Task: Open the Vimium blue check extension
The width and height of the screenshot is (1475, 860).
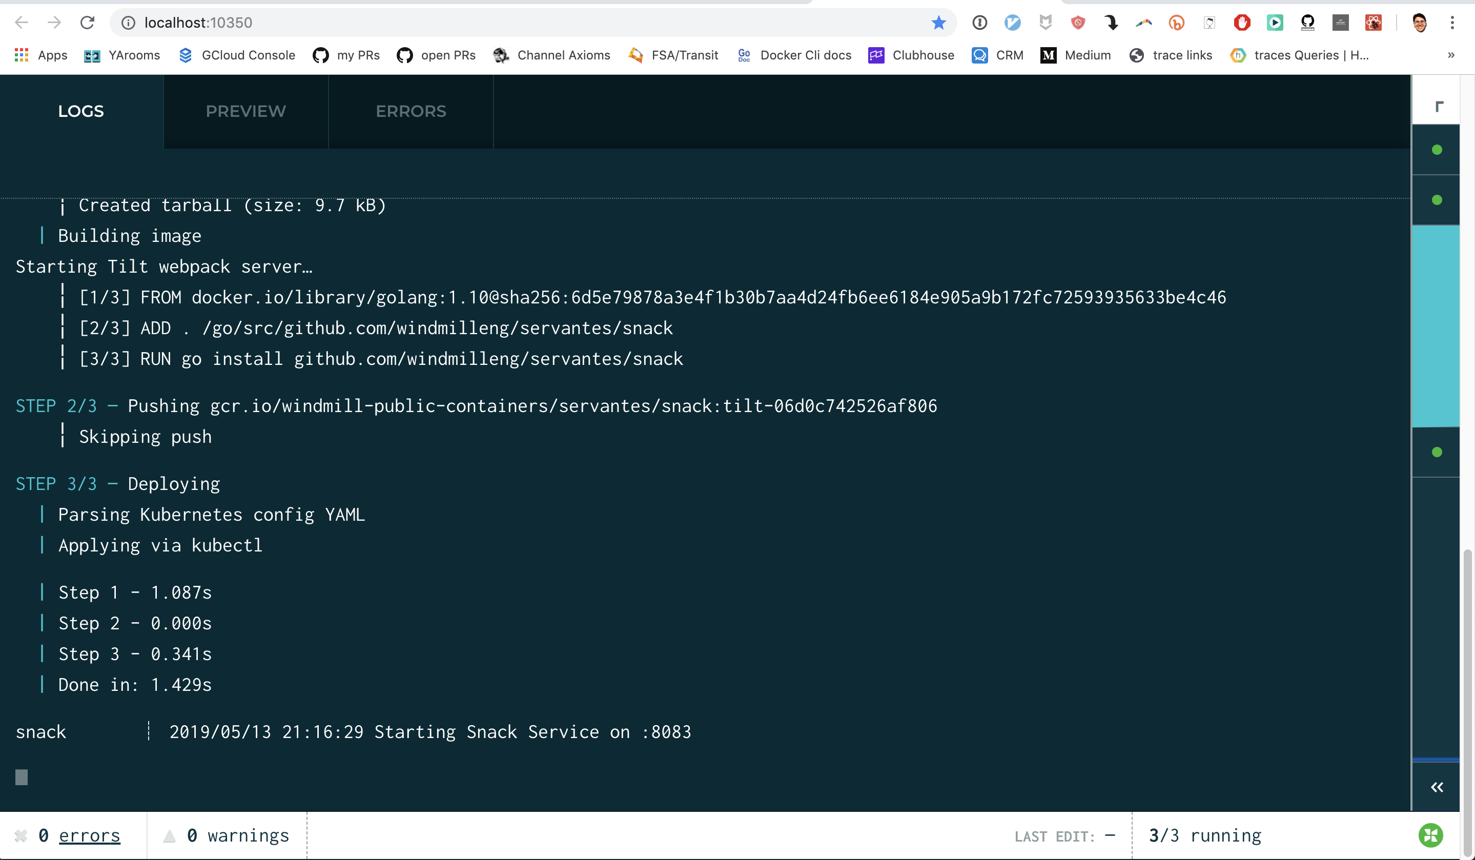Action: click(1012, 22)
